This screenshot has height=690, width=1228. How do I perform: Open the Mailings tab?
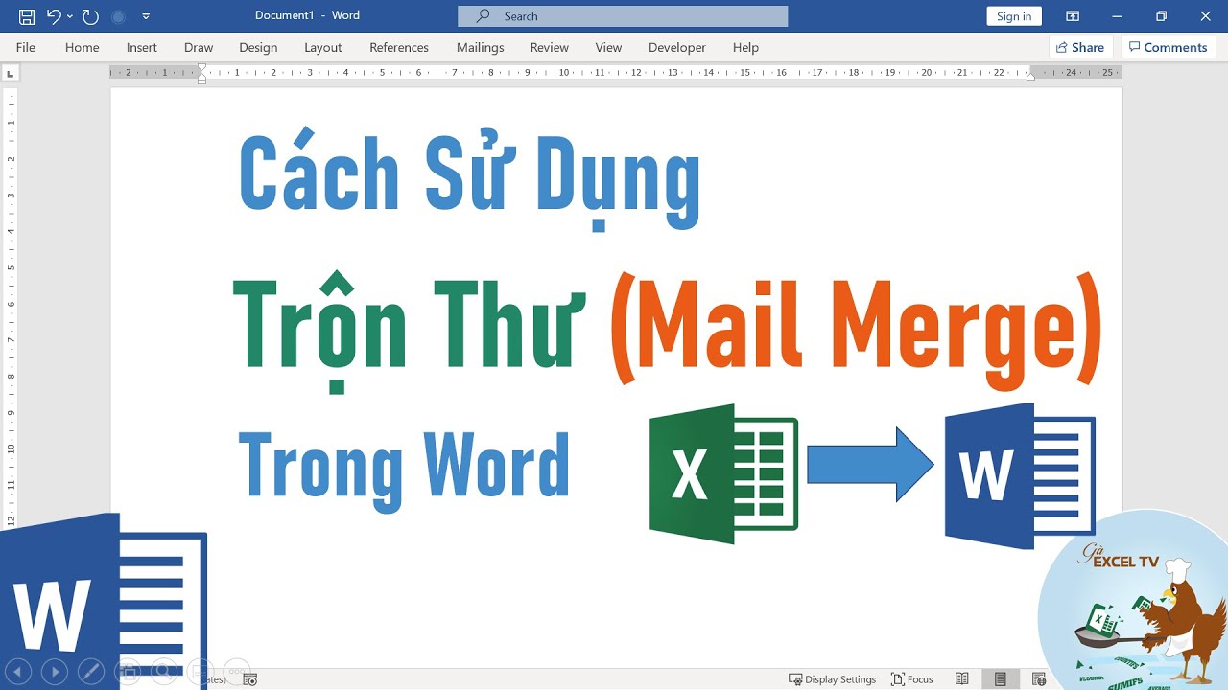(x=481, y=47)
